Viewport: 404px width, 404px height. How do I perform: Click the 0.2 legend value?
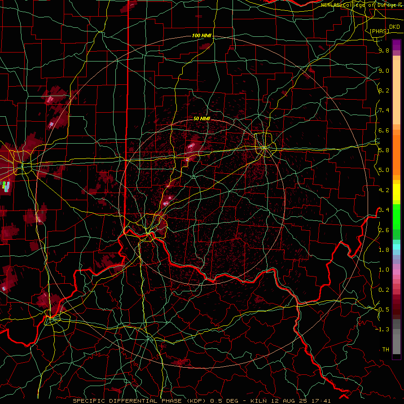click(384, 290)
